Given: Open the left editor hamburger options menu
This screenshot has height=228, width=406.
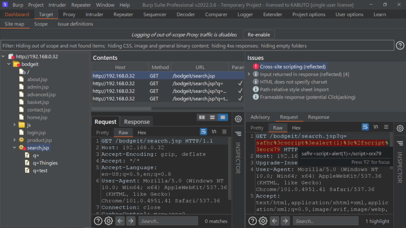Looking at the screenshot, I should click(x=224, y=131).
